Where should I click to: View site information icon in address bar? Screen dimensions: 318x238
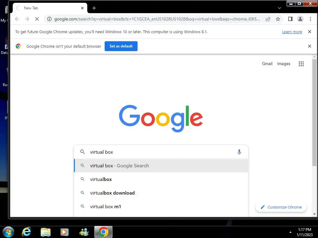click(49, 19)
